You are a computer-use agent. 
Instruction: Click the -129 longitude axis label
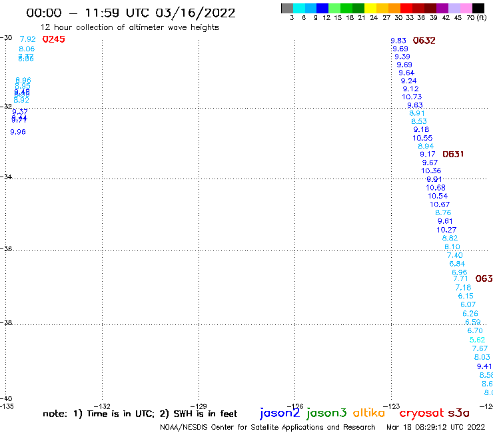click(x=199, y=406)
